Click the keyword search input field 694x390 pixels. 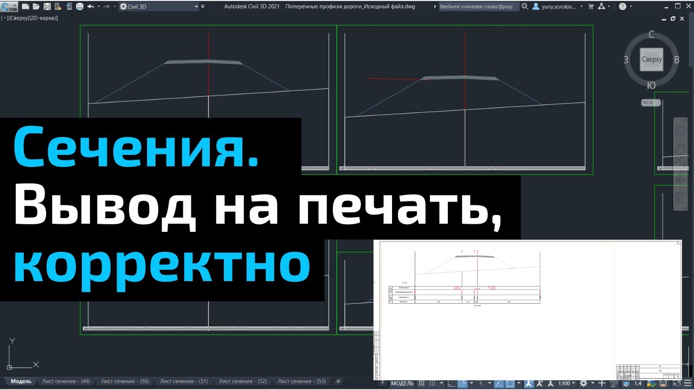tap(479, 6)
